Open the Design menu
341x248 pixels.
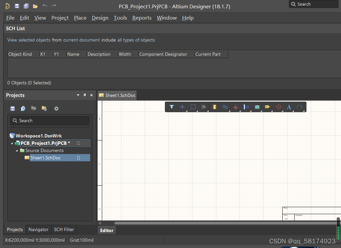click(100, 18)
